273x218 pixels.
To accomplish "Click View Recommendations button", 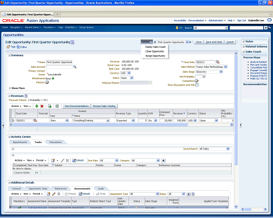I will pos(77,106).
